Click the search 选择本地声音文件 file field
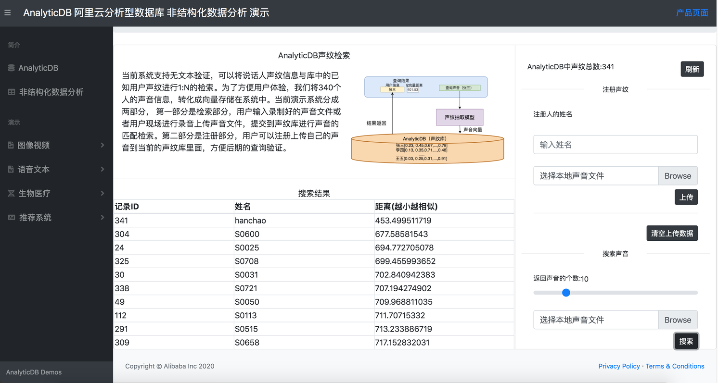This screenshot has width=718, height=383. 596,320
